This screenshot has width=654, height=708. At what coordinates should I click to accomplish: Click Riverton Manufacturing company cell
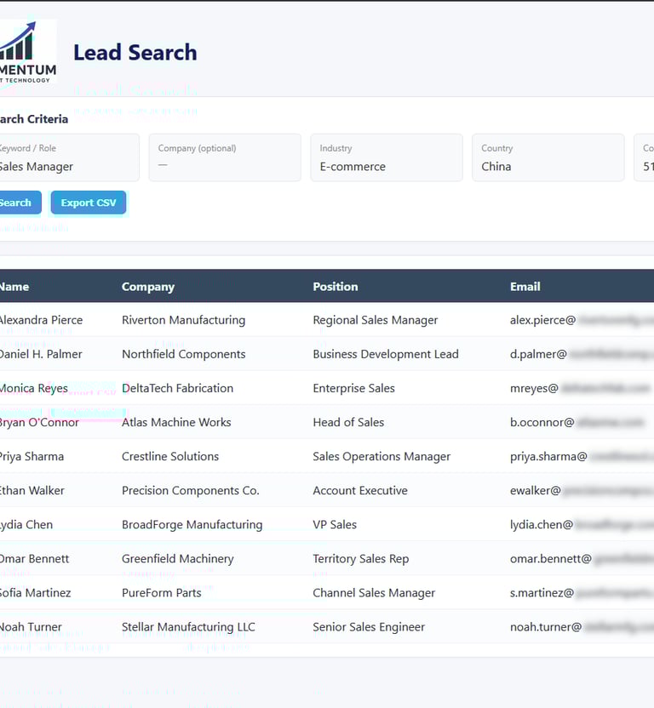pos(183,320)
